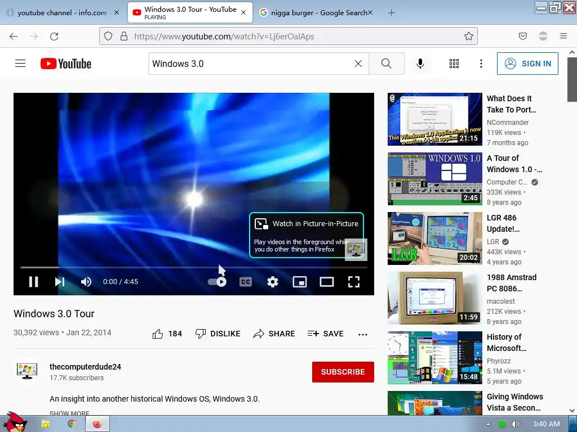
Task: Toggle Watch in Picture-in-Picture overlay
Action: 307,235
